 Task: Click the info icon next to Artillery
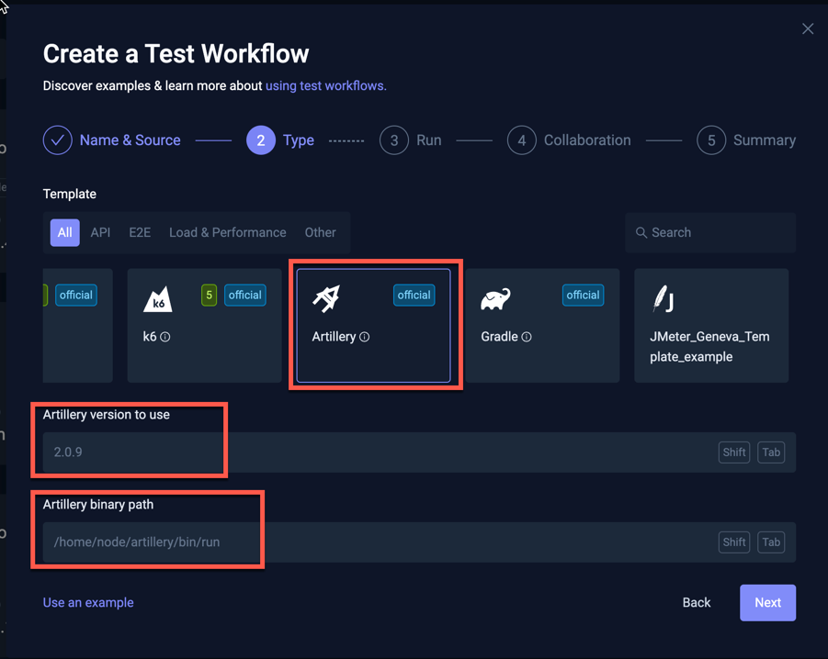pyautogui.click(x=366, y=337)
